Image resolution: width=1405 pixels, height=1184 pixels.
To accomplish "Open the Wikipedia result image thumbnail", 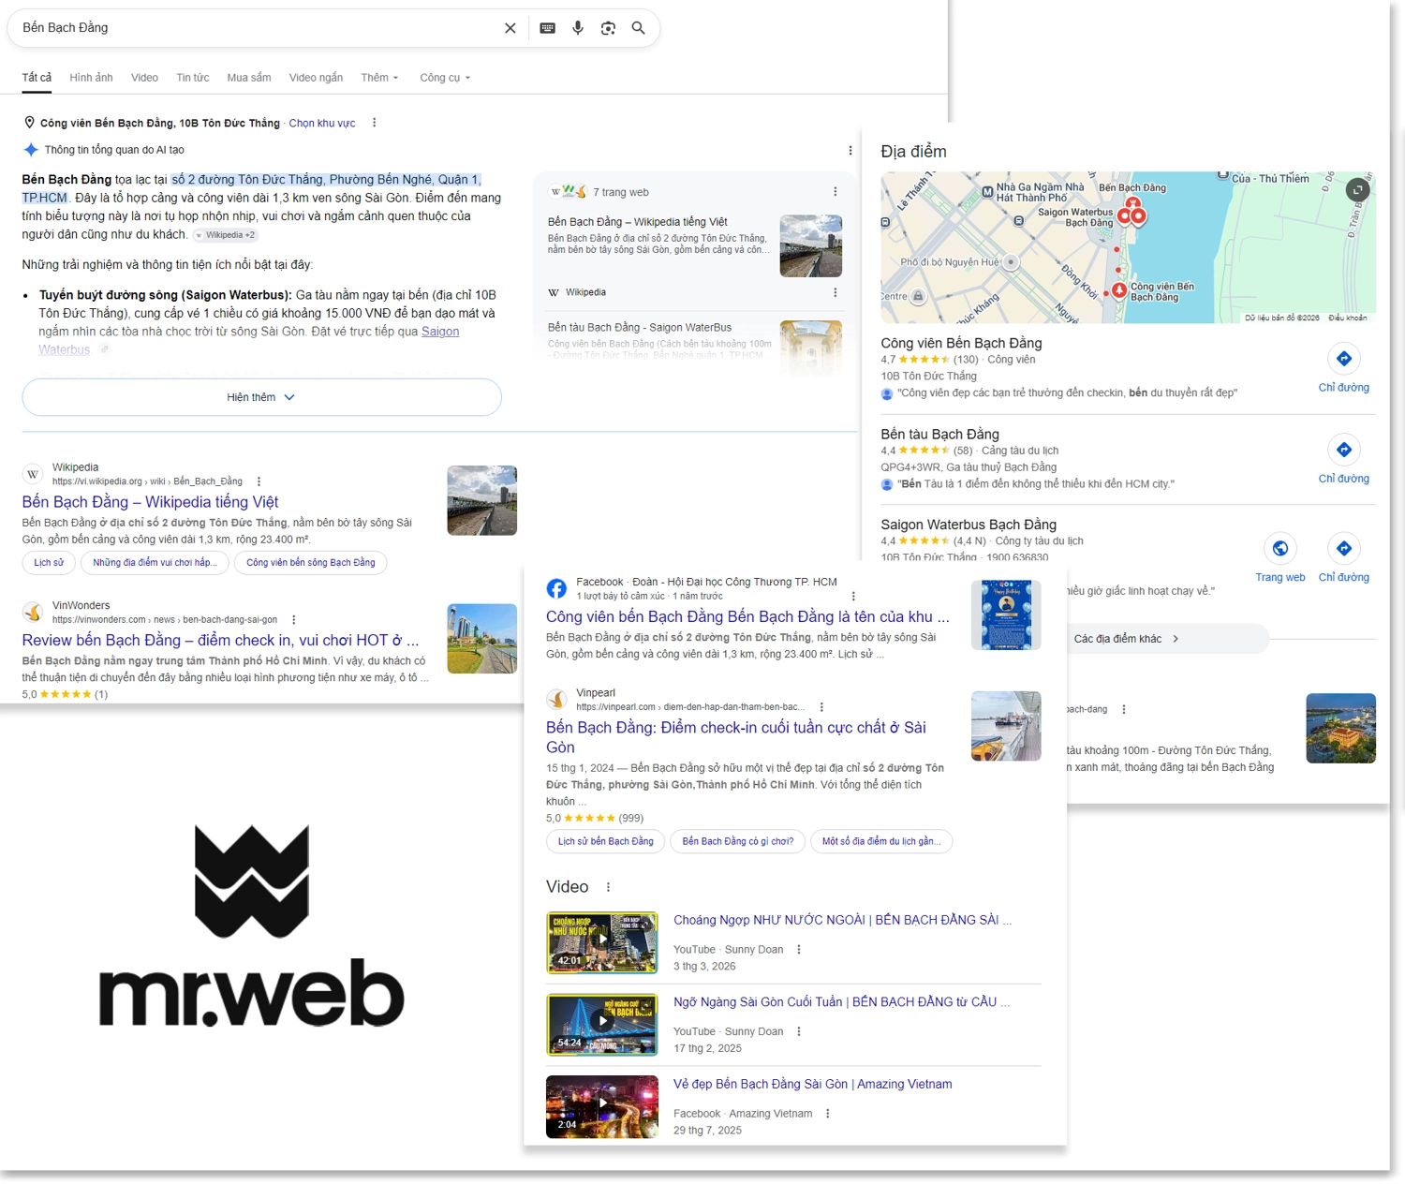I will [482, 500].
